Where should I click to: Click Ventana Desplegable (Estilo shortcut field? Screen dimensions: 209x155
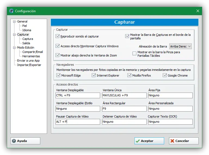pyautogui.click(x=78, y=109)
